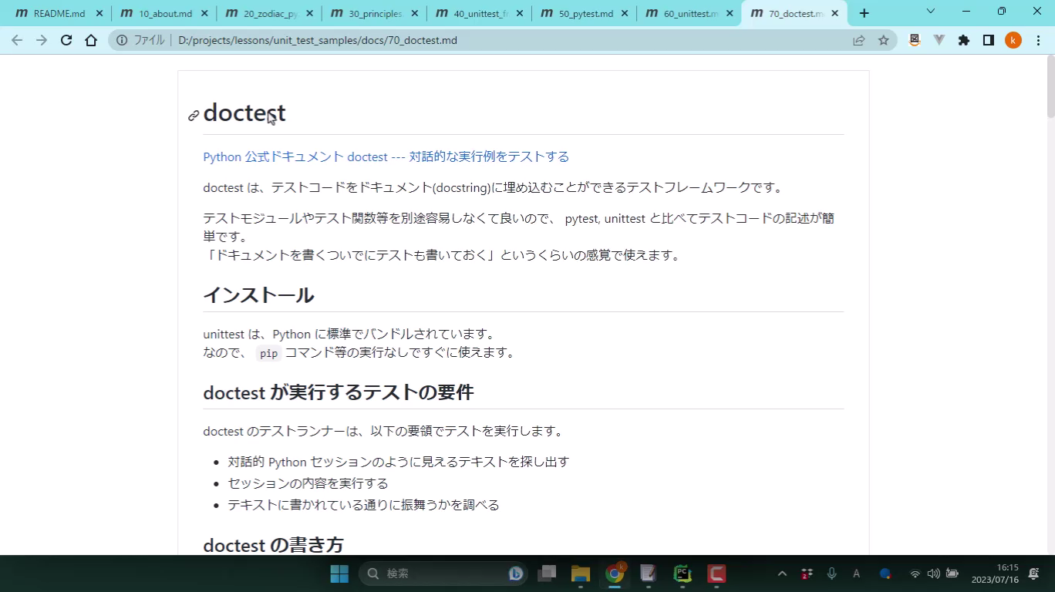Viewport: 1055px width, 592px height.
Task: Bookmark this page with the star icon
Action: point(884,40)
